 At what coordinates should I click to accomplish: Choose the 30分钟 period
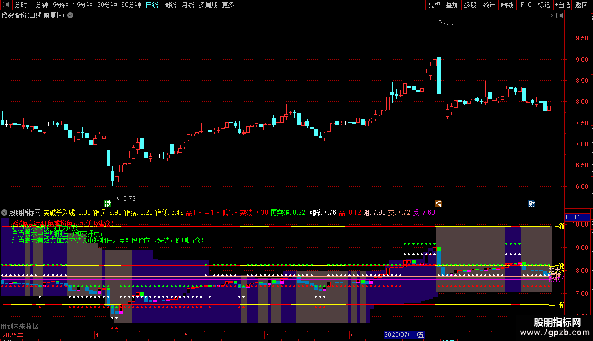tap(107, 5)
